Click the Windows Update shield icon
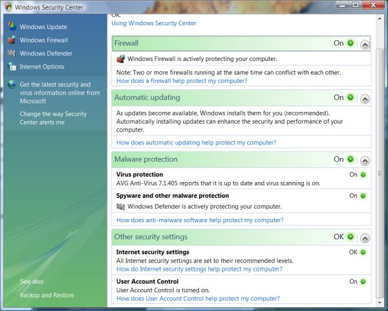388x311 pixels. [x=12, y=27]
